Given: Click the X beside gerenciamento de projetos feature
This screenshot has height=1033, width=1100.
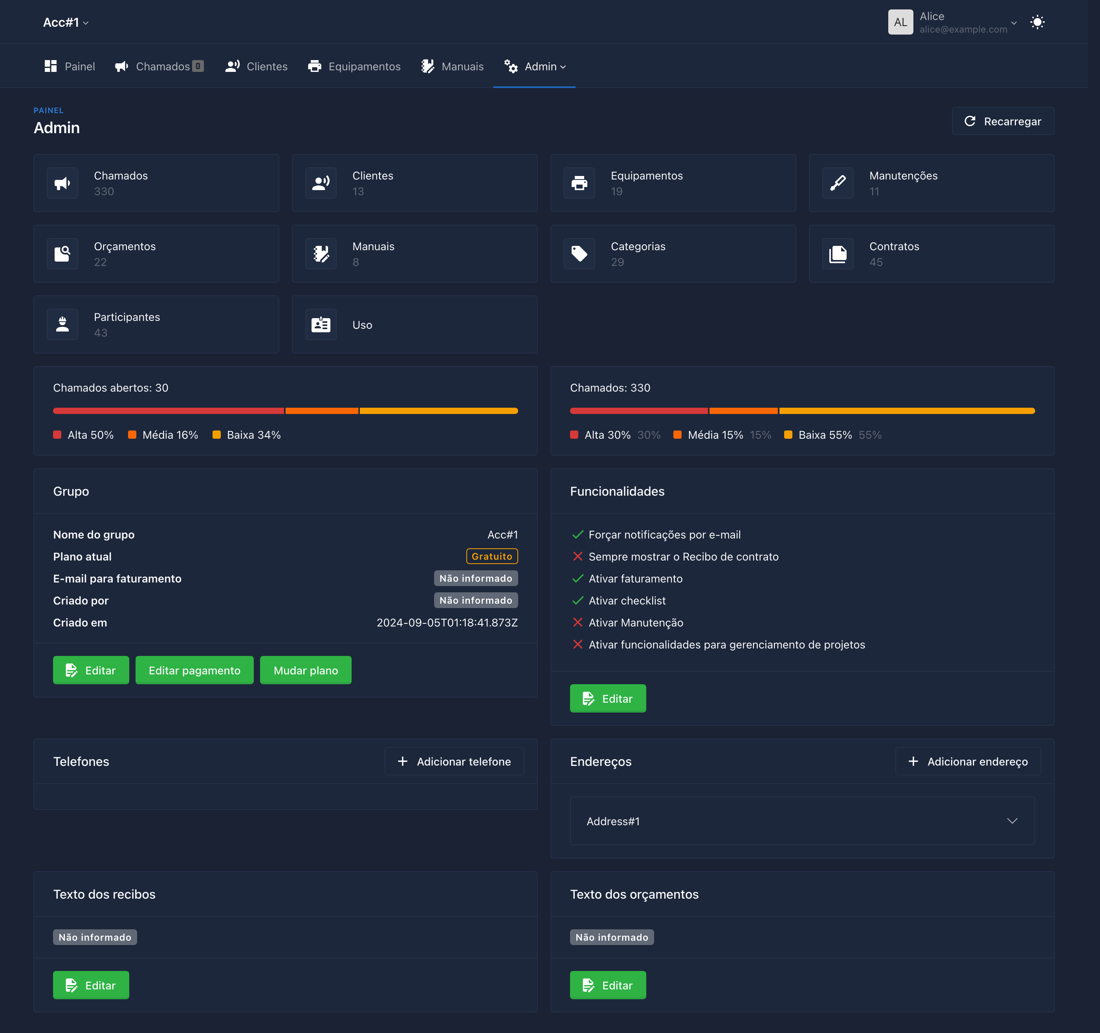Looking at the screenshot, I should (x=577, y=645).
